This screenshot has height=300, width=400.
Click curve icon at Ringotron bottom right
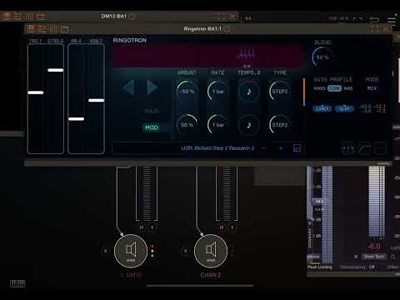(364, 149)
